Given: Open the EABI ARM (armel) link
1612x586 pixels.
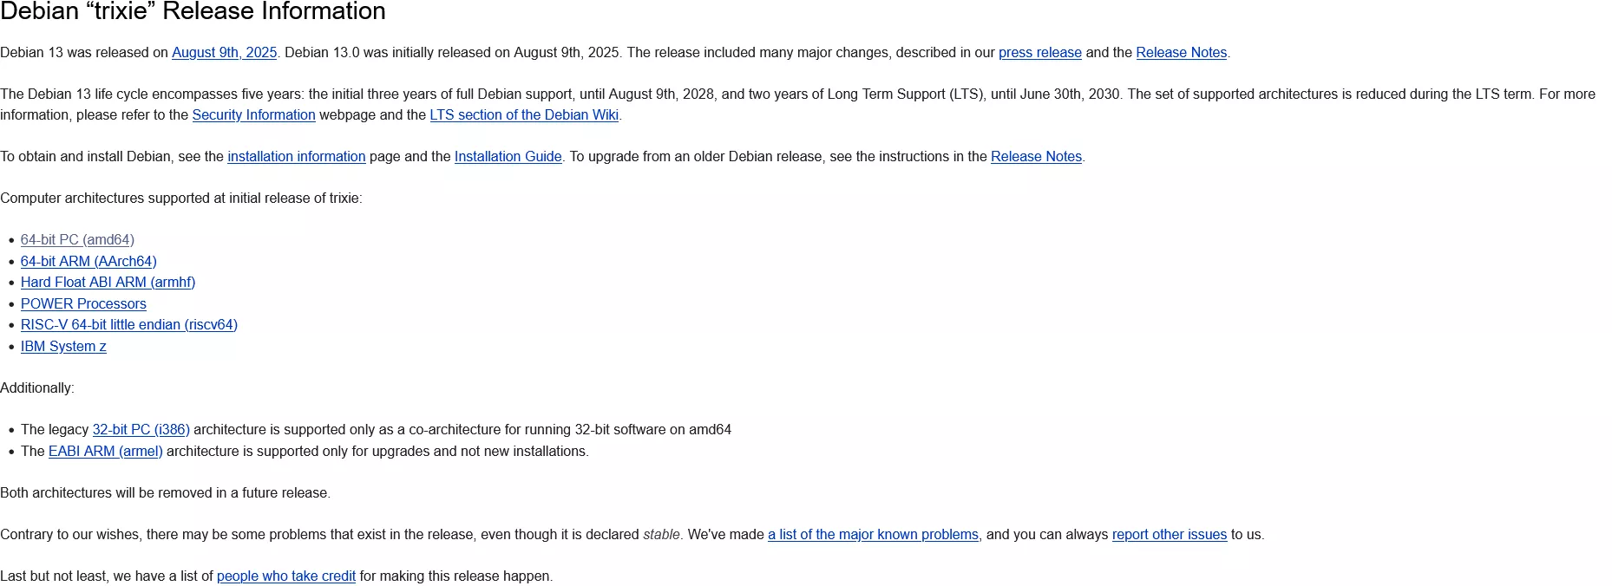Looking at the screenshot, I should [x=105, y=452].
